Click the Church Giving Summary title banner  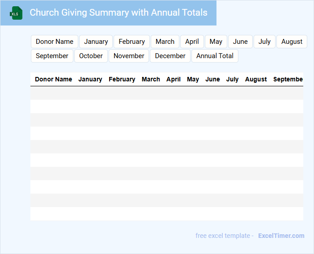(118, 13)
